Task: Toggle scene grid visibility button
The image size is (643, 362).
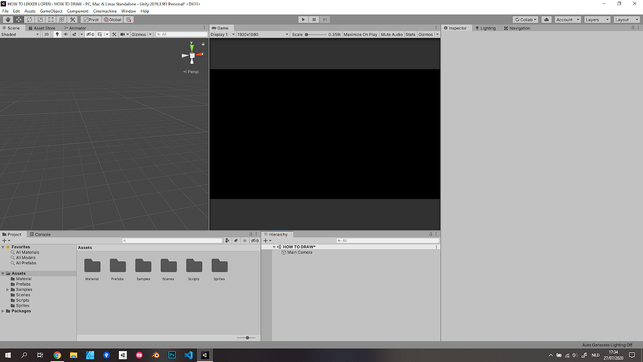Action: [100, 34]
